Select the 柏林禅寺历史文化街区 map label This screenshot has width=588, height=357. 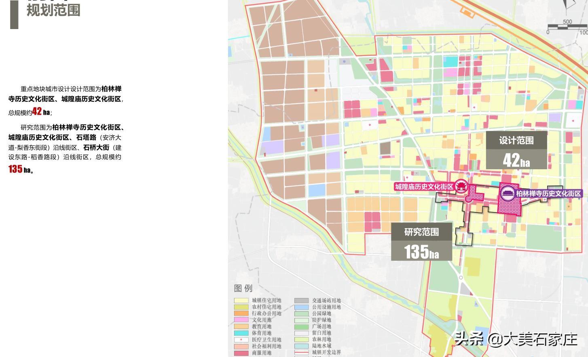(548, 193)
